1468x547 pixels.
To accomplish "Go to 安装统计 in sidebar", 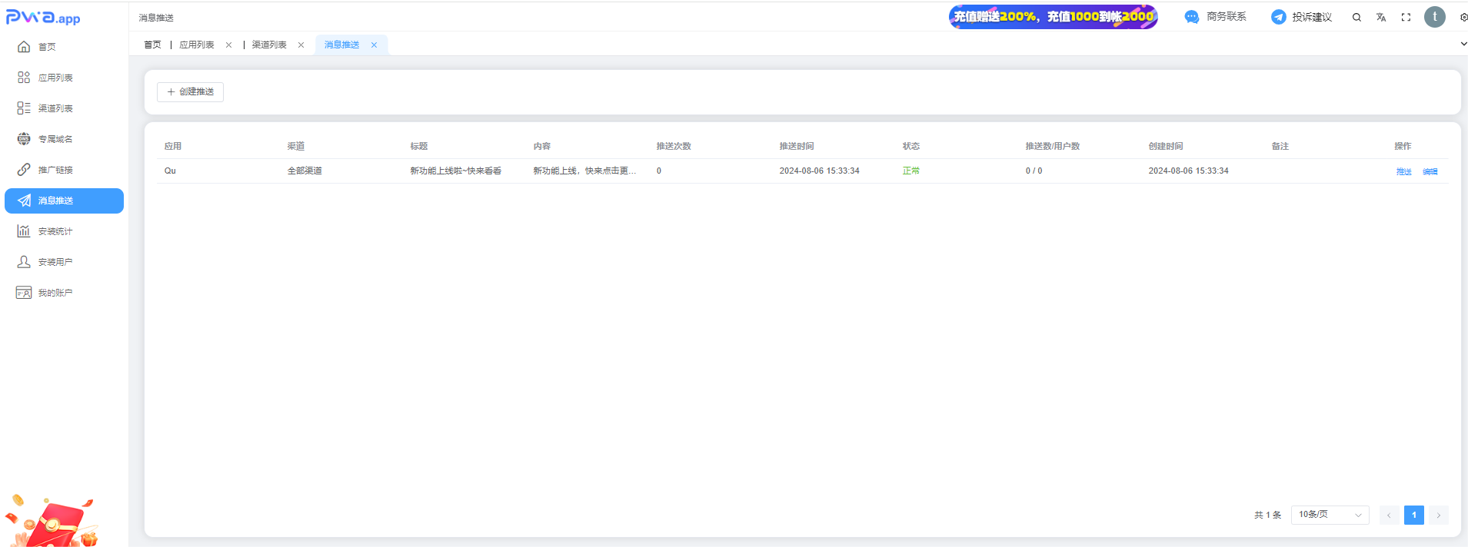I will point(55,231).
